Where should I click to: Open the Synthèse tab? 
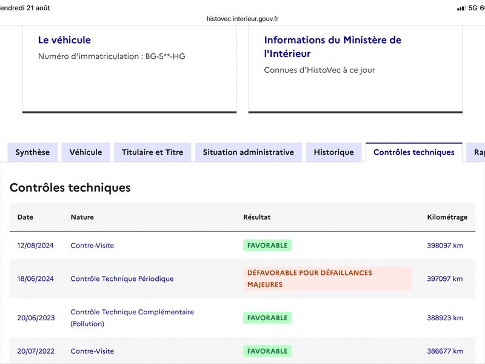pos(33,152)
